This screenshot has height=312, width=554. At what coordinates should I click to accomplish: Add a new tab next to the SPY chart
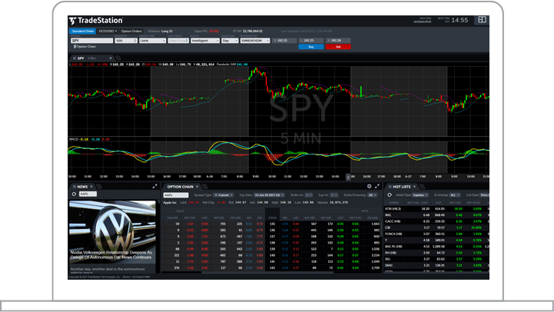[118, 58]
